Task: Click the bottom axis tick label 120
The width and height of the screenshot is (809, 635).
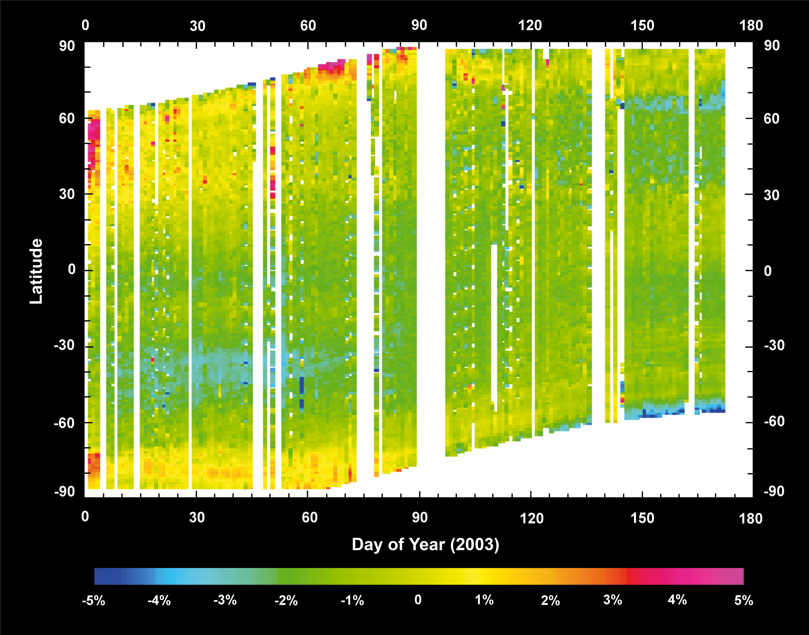Action: [x=532, y=518]
